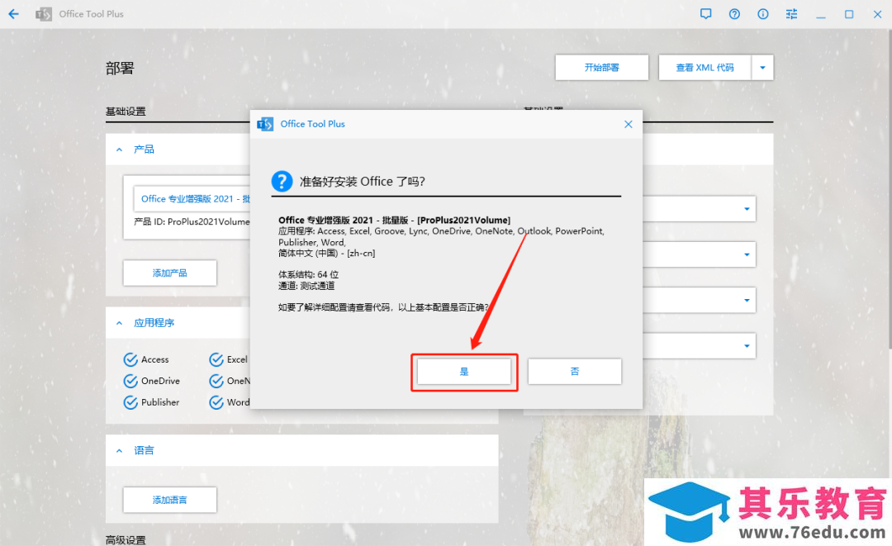Click the bold ProPlus2021Volume product line in dialog
This screenshot has height=546, width=892.
coord(394,220)
